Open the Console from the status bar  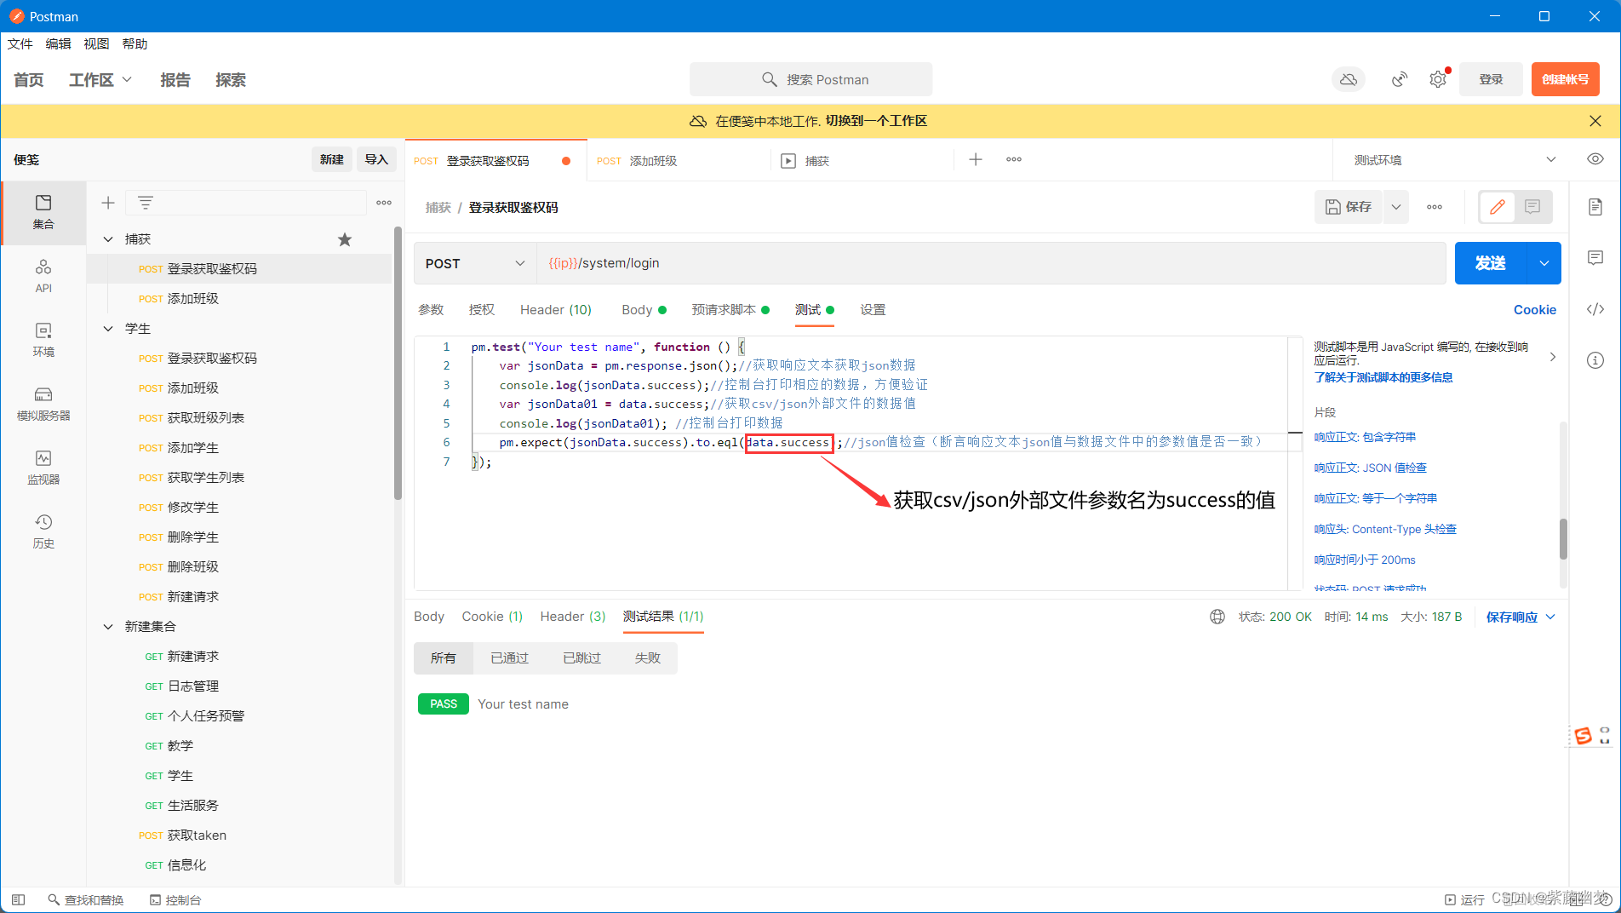coord(175,899)
